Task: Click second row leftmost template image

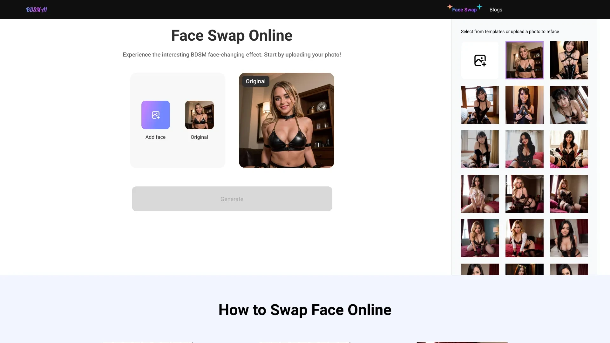Action: (x=480, y=104)
